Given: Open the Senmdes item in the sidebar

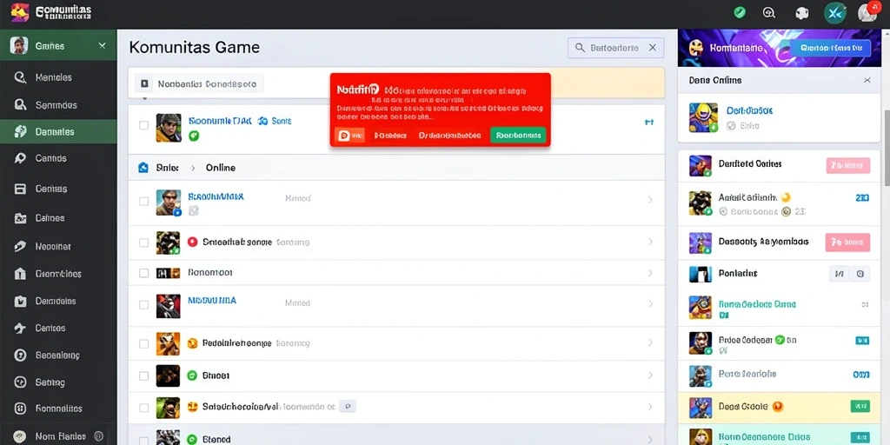Looking at the screenshot, I should [x=58, y=105].
